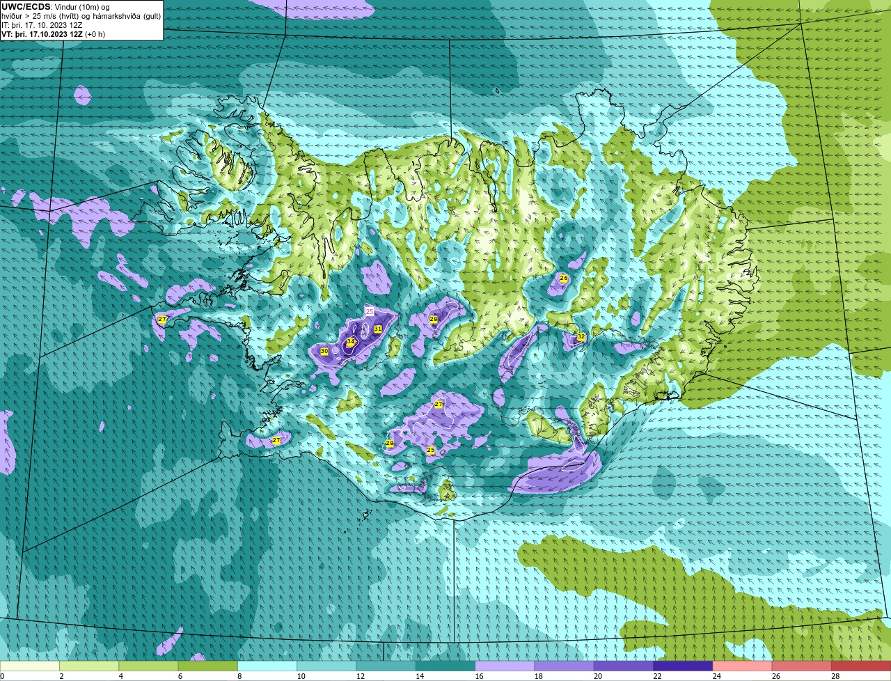Click the 14–16 m/s dark teal legend swatch
This screenshot has height=681, width=891.
445,666
